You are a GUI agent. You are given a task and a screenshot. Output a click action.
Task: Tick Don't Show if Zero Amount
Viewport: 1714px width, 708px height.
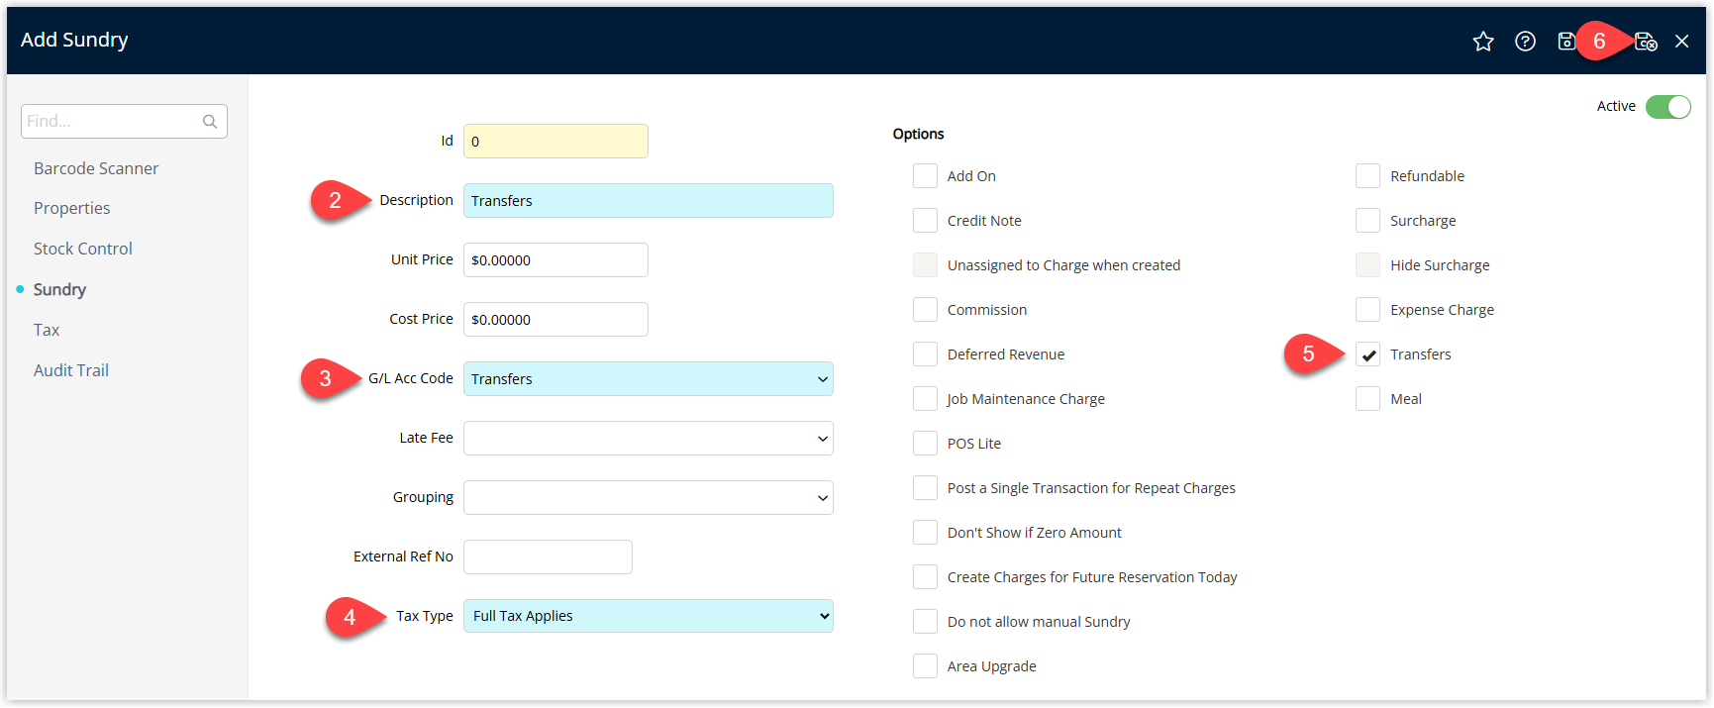tap(925, 533)
